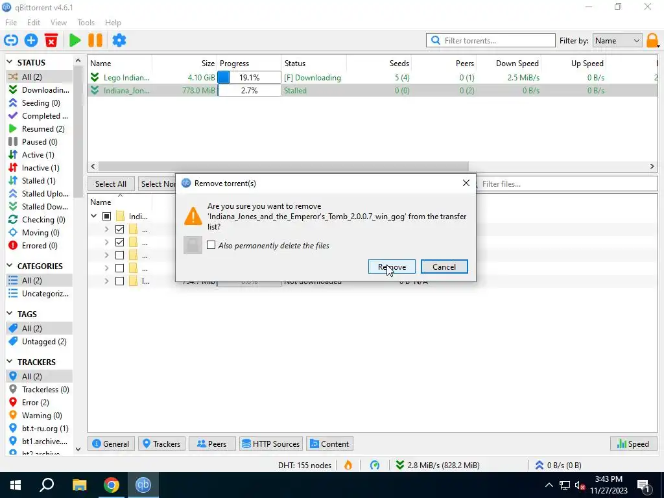The image size is (664, 498).
Task: Show hidden tray icons chevron
Action: 549,485
